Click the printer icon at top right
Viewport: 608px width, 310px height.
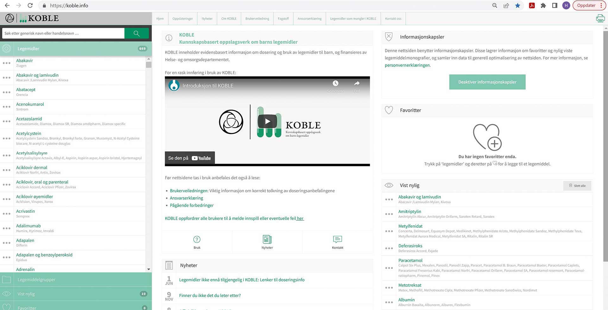click(x=600, y=19)
